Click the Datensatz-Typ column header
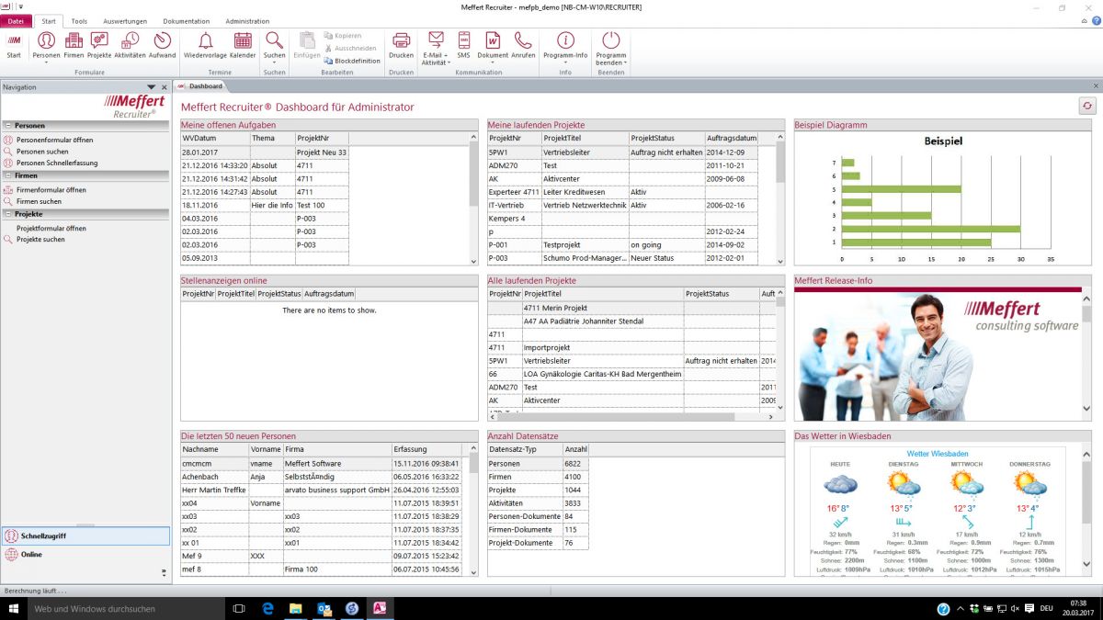 point(525,450)
